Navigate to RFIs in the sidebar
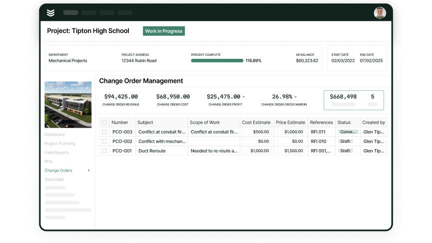The height and width of the screenshot is (243, 432). pos(48,162)
